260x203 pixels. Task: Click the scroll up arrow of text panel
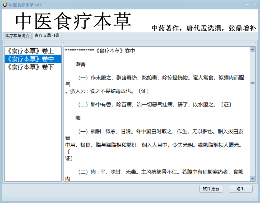point(252,50)
